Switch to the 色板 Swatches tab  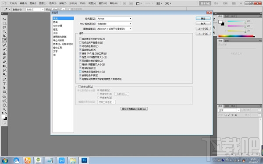[x=227, y=16]
